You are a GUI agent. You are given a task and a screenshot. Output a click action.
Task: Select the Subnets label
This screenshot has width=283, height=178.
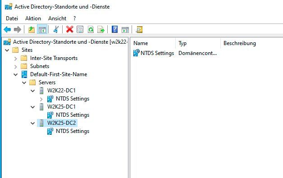pos(40,66)
